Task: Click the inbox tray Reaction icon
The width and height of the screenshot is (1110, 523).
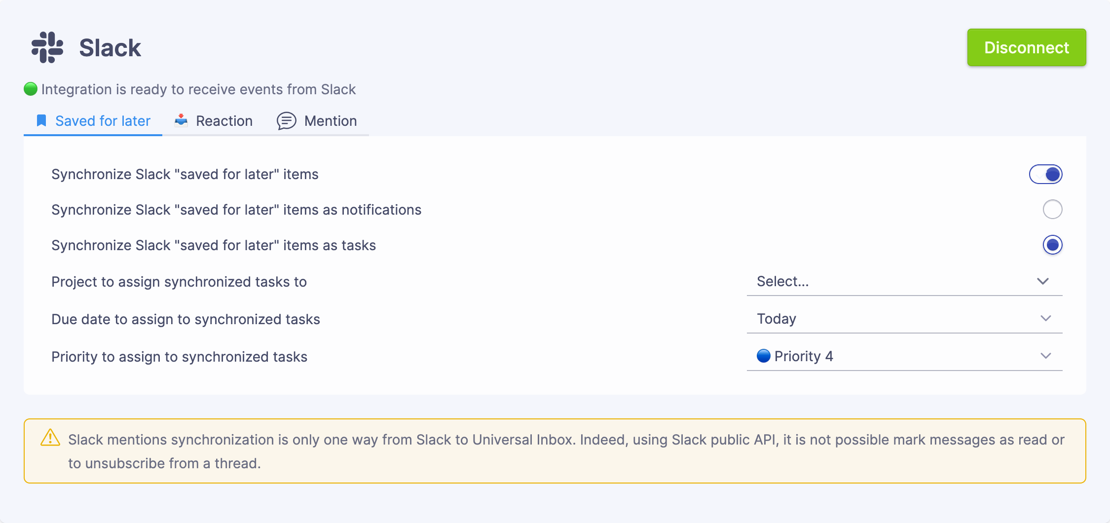Action: (x=181, y=120)
